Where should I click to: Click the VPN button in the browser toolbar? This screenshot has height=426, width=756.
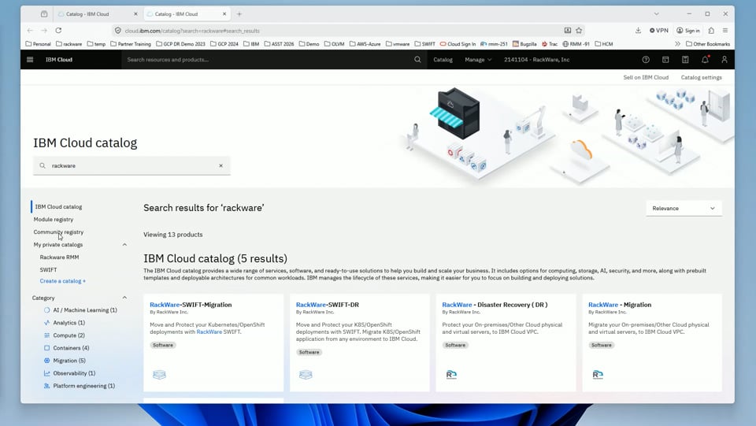click(658, 31)
